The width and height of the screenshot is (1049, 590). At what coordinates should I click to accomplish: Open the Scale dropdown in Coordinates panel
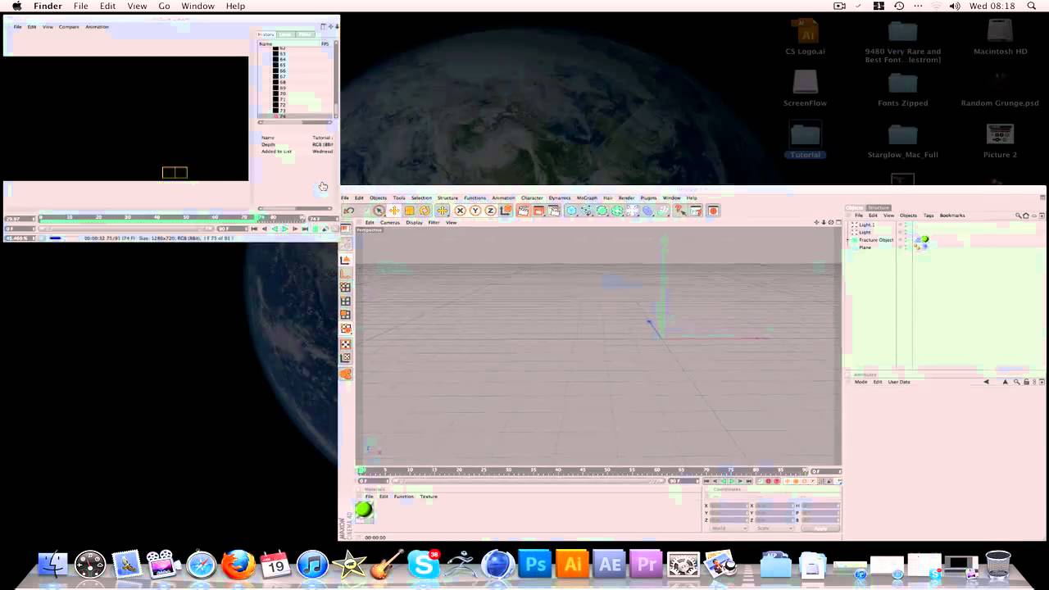[774, 529]
